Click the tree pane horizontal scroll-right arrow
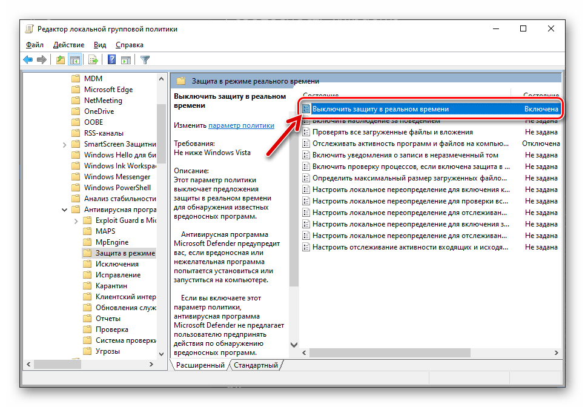The width and height of the screenshot is (585, 407). pyautogui.click(x=151, y=364)
